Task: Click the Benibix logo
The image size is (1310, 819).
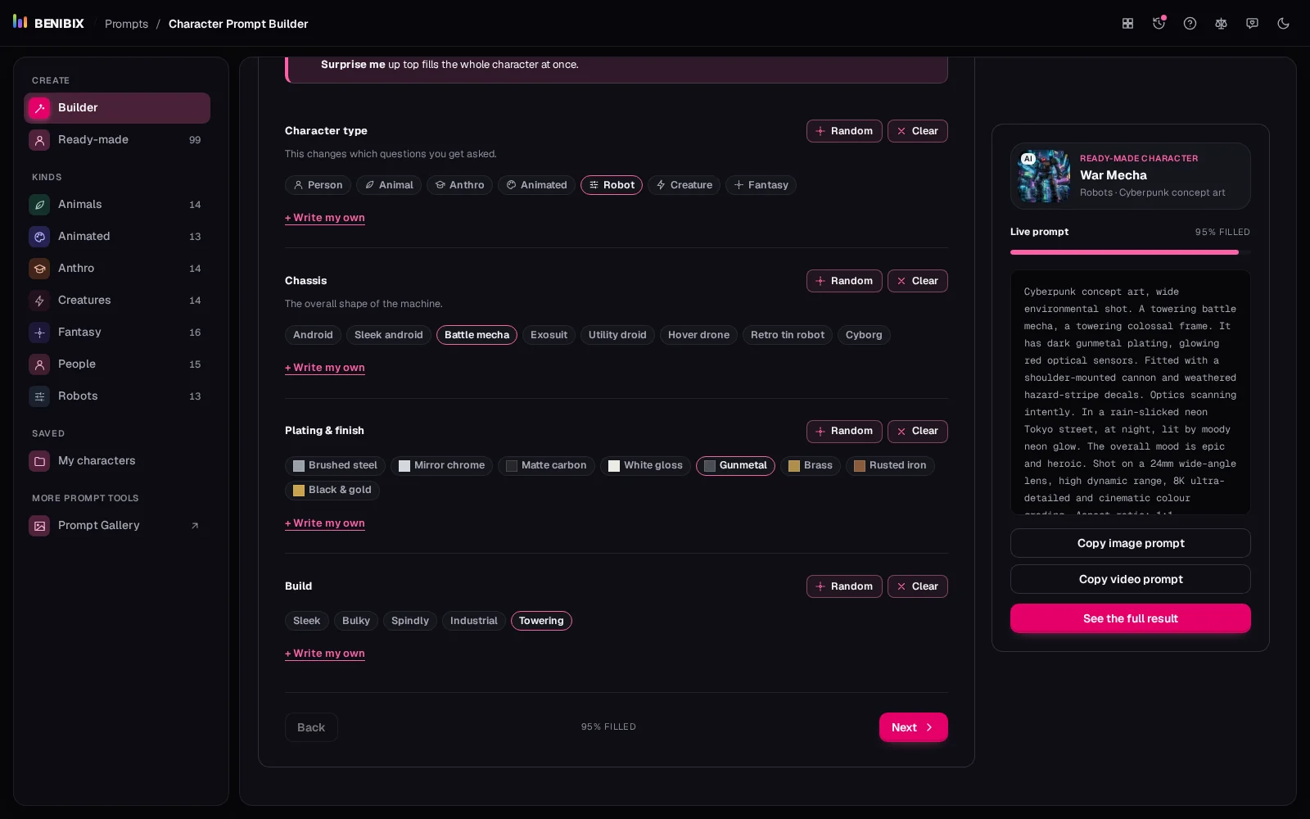Action: (x=48, y=23)
